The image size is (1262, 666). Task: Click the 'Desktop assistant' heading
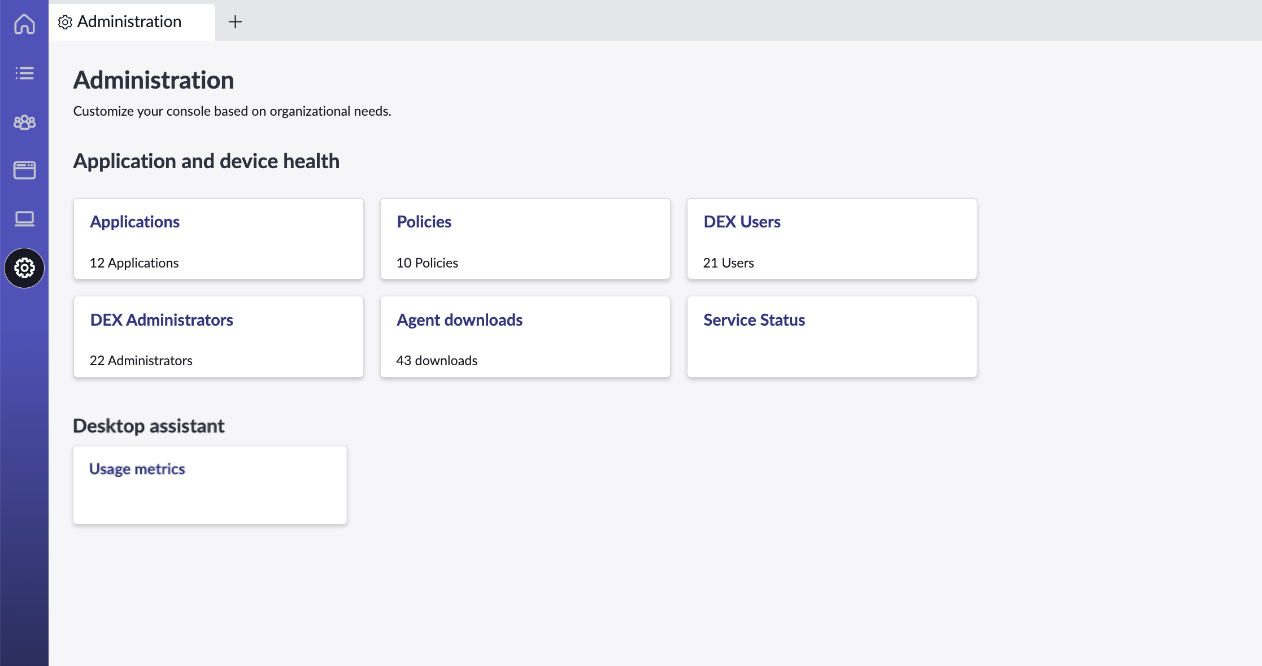coord(149,426)
